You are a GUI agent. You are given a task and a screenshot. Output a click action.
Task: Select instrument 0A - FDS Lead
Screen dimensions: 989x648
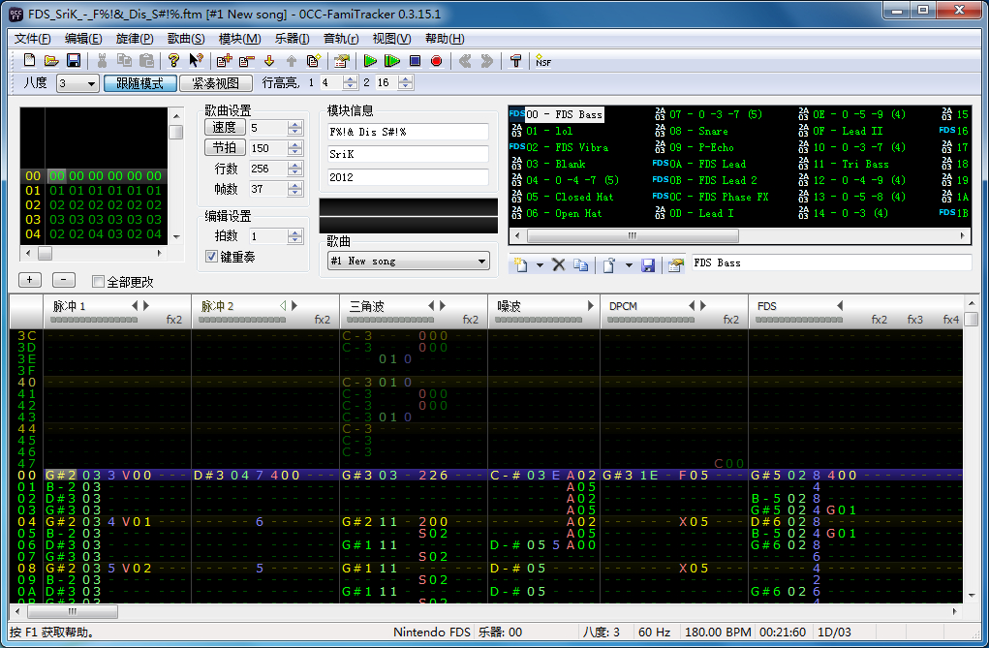698,164
